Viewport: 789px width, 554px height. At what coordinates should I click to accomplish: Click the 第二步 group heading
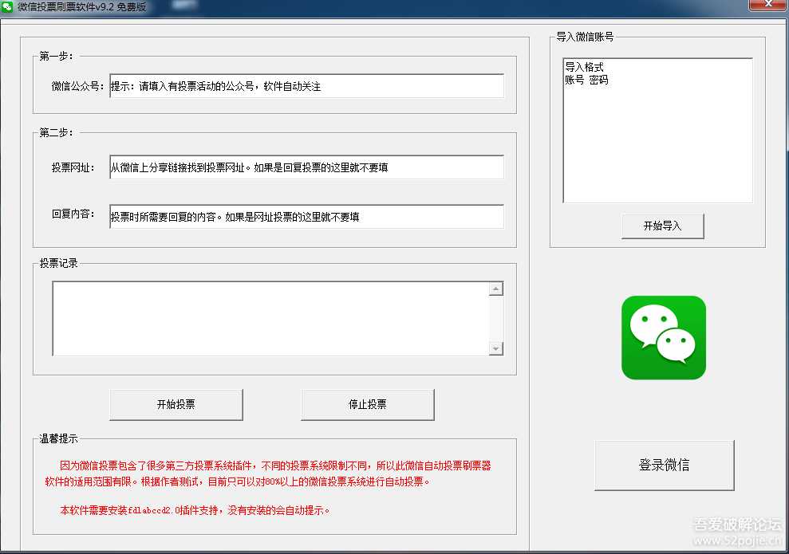[57, 132]
